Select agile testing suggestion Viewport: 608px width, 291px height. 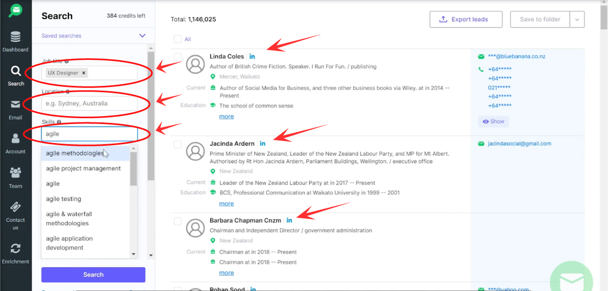85,199
